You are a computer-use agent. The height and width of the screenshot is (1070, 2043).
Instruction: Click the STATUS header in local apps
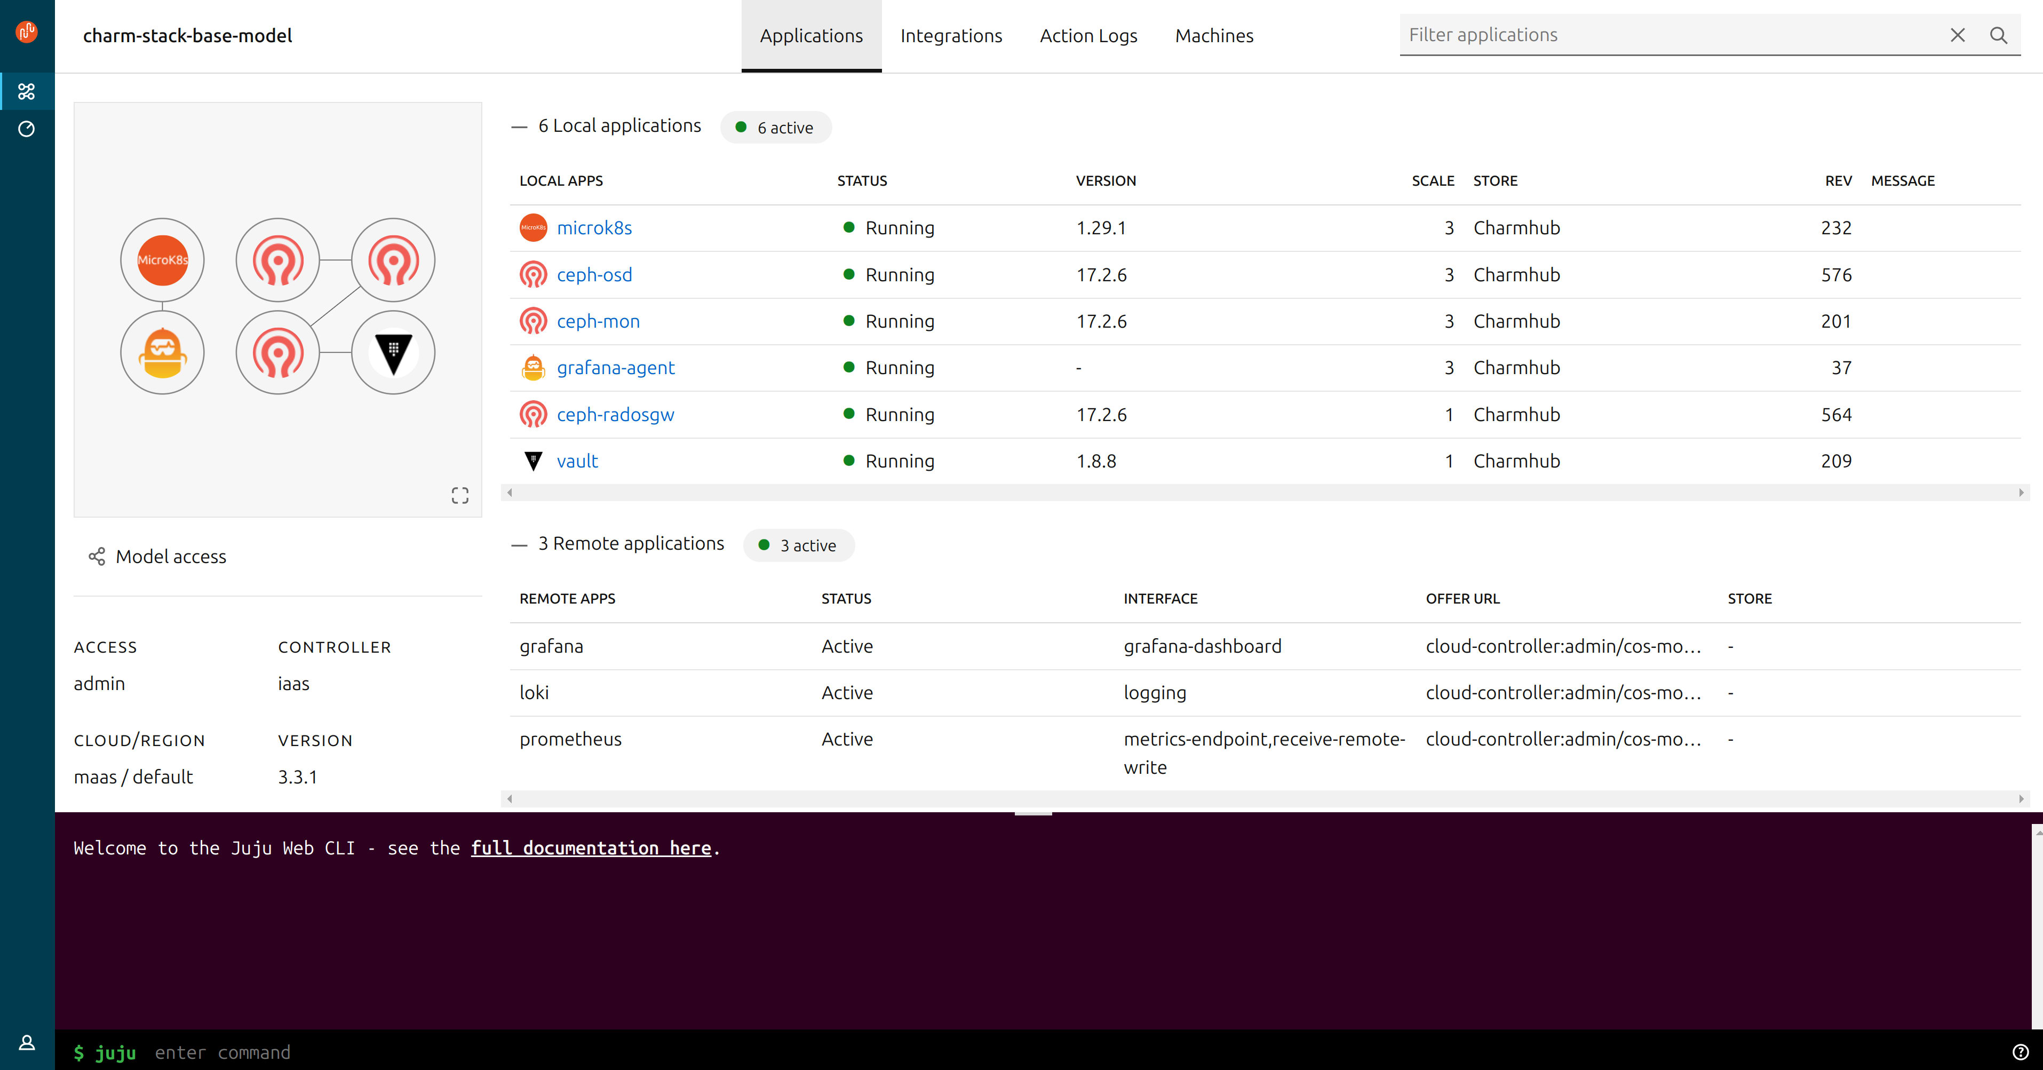point(862,181)
